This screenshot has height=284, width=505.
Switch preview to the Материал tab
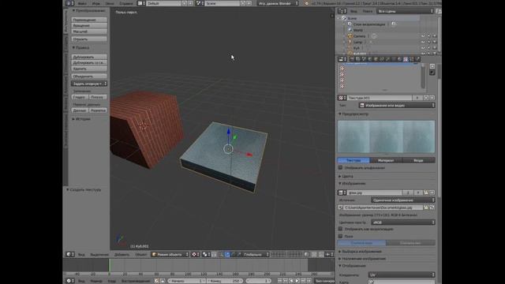tap(386, 160)
